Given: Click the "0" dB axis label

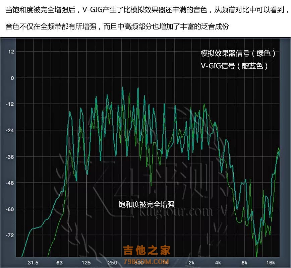Looking at the screenshot, I should 12,78.
